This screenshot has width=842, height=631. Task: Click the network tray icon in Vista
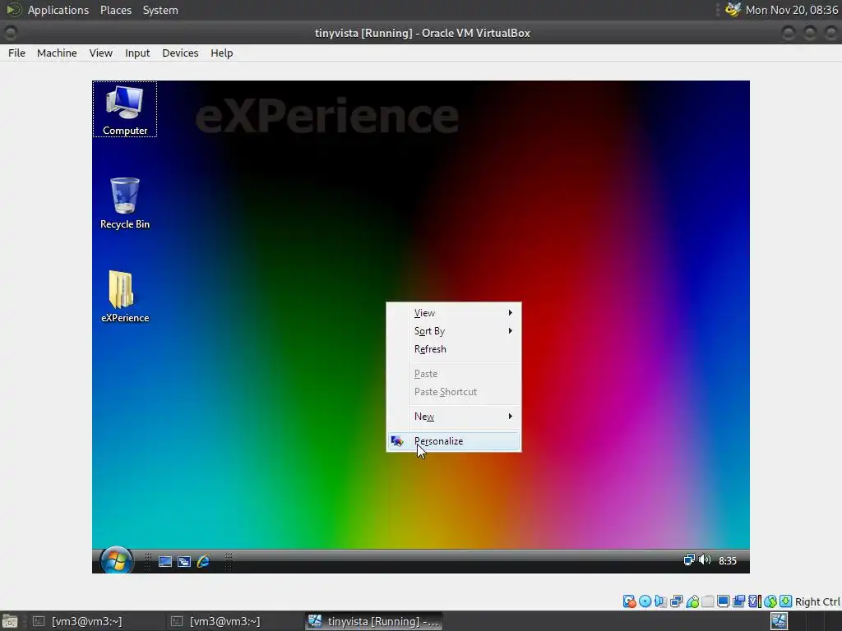[689, 560]
